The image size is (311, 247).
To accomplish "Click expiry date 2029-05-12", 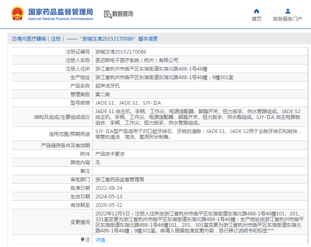I will (x=109, y=205).
